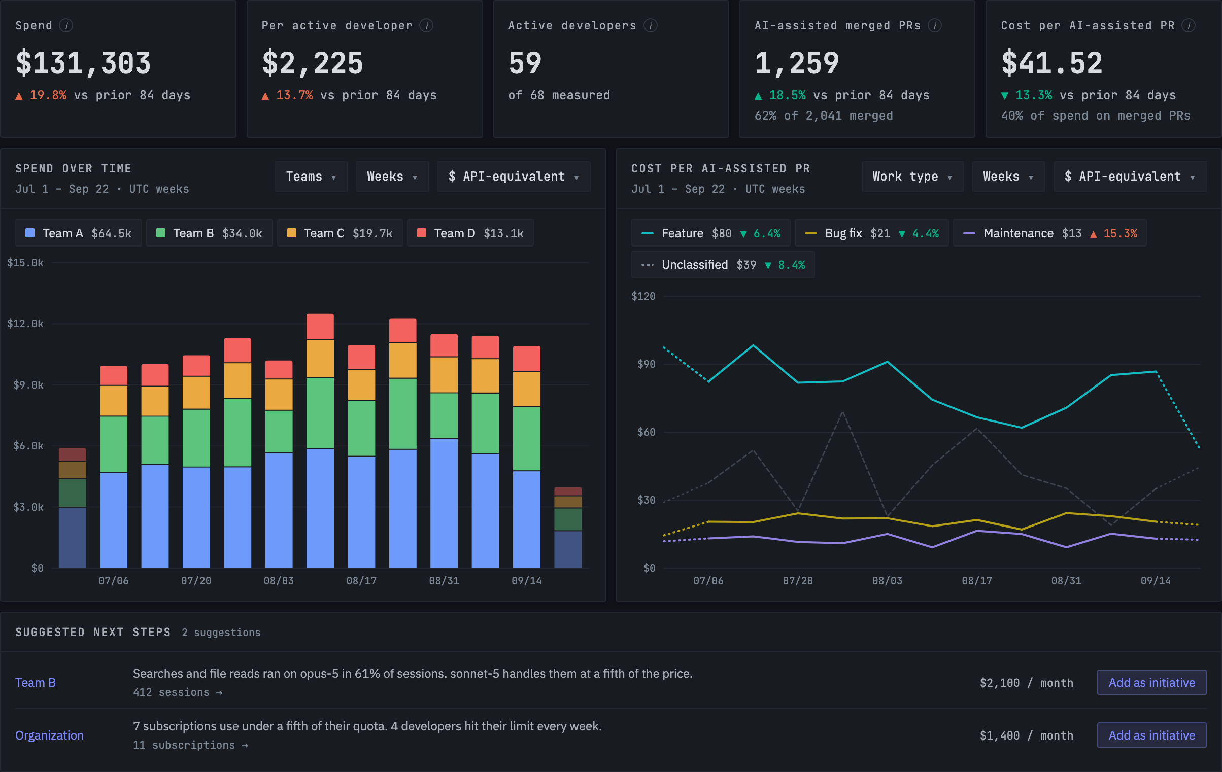The height and width of the screenshot is (772, 1222).
Task: Click the 08/31 stacked bar
Action: coord(444,451)
